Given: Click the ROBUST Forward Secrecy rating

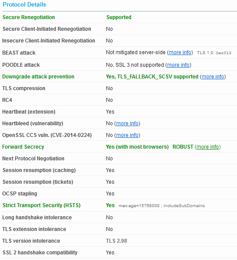Looking at the screenshot, I should pos(183,147).
